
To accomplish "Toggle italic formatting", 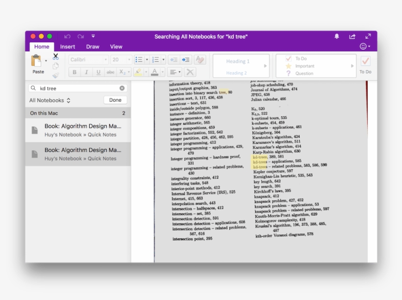I will coord(86,72).
